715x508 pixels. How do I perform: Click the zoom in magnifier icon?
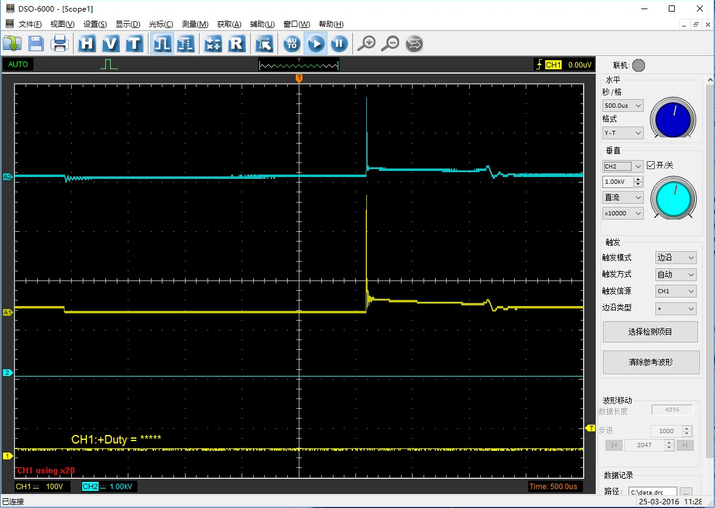[x=366, y=44]
